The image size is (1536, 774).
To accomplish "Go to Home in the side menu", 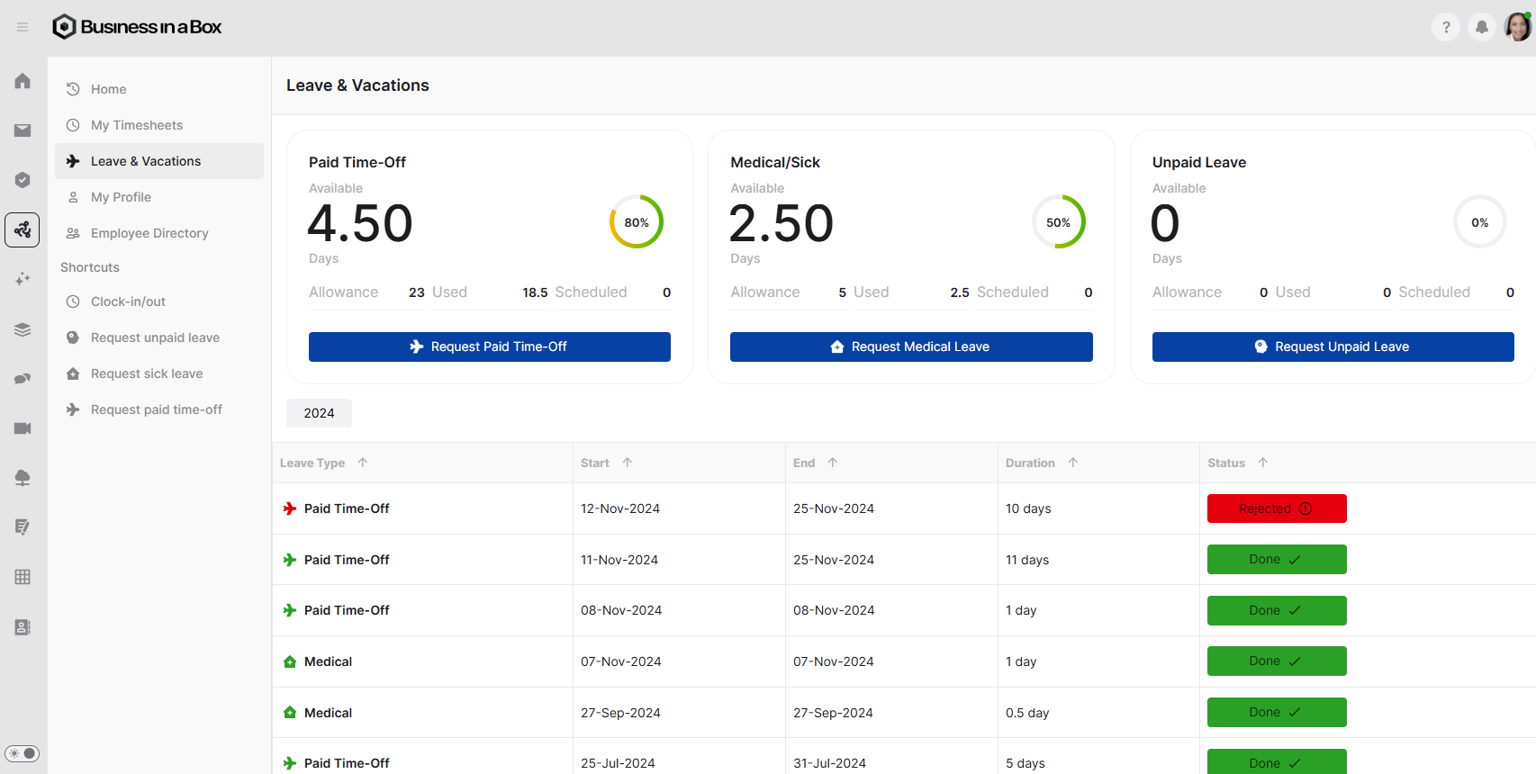I will pyautogui.click(x=159, y=89).
